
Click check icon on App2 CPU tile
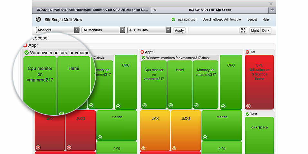223,106
